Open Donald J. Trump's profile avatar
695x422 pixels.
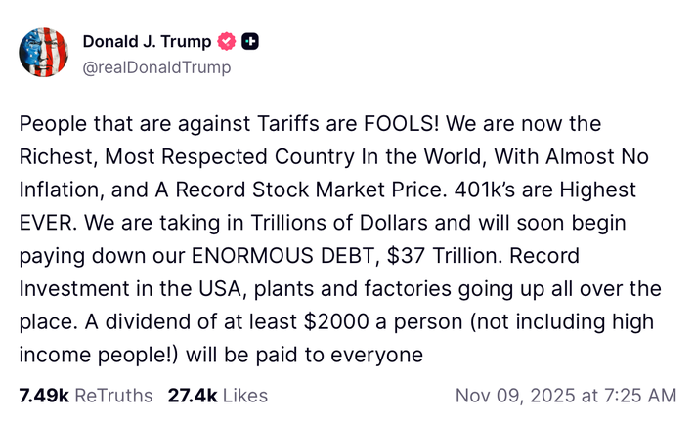tap(44, 53)
